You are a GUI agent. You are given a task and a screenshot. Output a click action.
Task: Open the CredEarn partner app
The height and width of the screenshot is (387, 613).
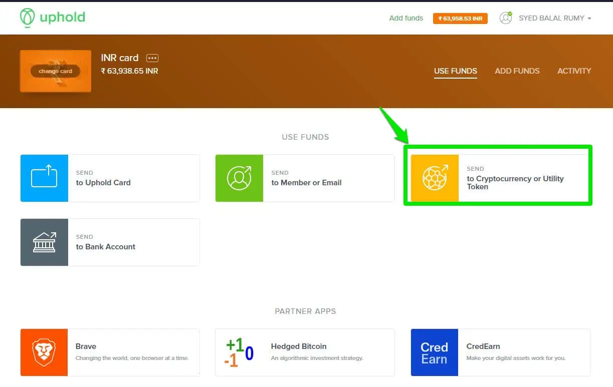(x=500, y=352)
